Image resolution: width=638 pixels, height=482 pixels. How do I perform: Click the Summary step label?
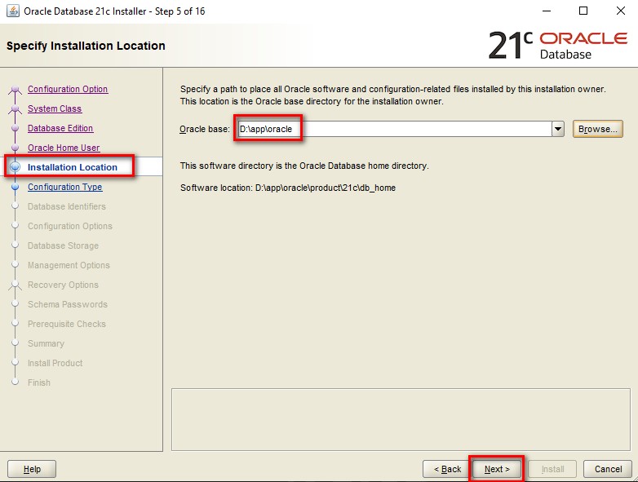46,343
